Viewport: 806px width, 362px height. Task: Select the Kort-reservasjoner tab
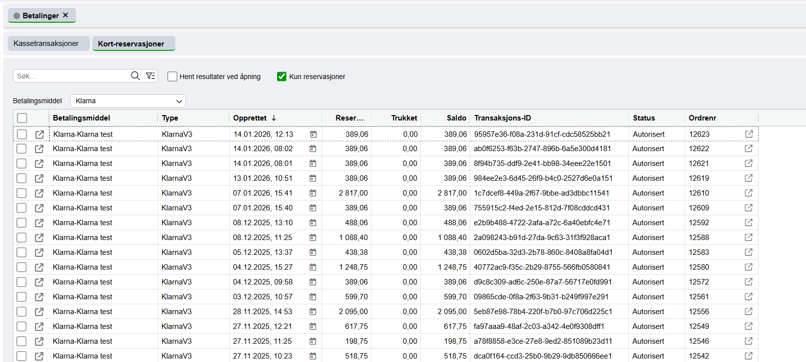[133, 43]
